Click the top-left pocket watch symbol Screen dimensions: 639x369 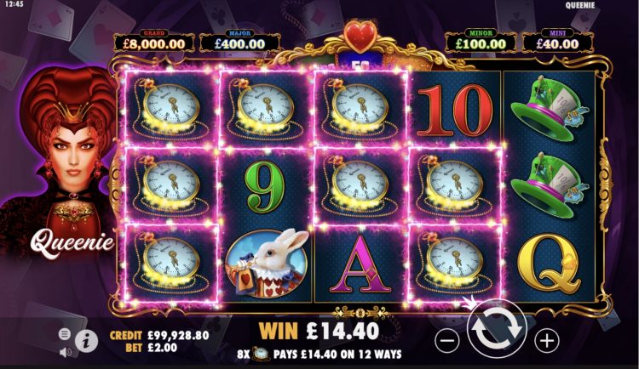click(170, 109)
